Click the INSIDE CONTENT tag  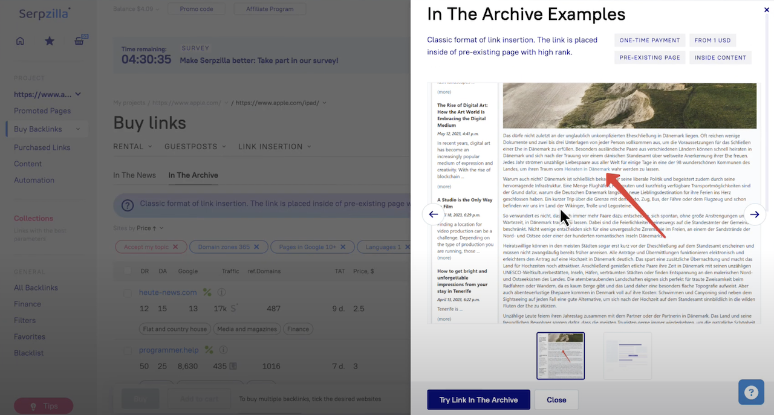coord(720,58)
